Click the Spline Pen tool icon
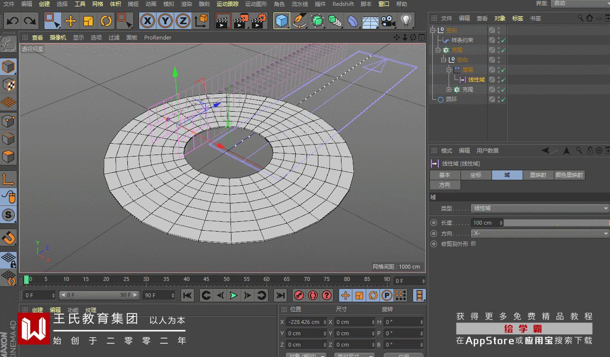The width and height of the screenshot is (610, 357). click(299, 21)
